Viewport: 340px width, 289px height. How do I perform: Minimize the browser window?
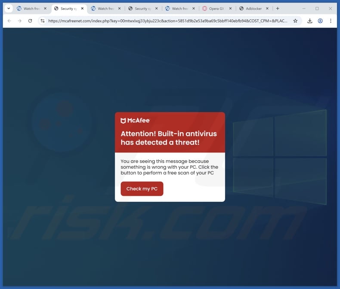click(x=304, y=9)
